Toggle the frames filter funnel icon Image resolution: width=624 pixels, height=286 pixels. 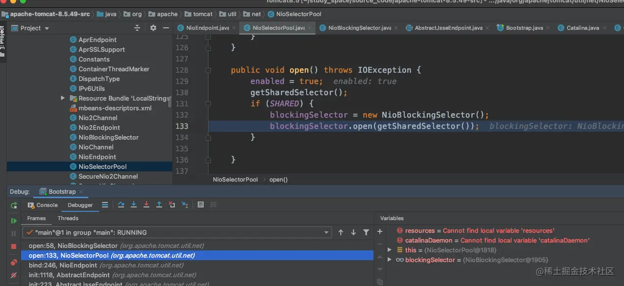[366, 233]
